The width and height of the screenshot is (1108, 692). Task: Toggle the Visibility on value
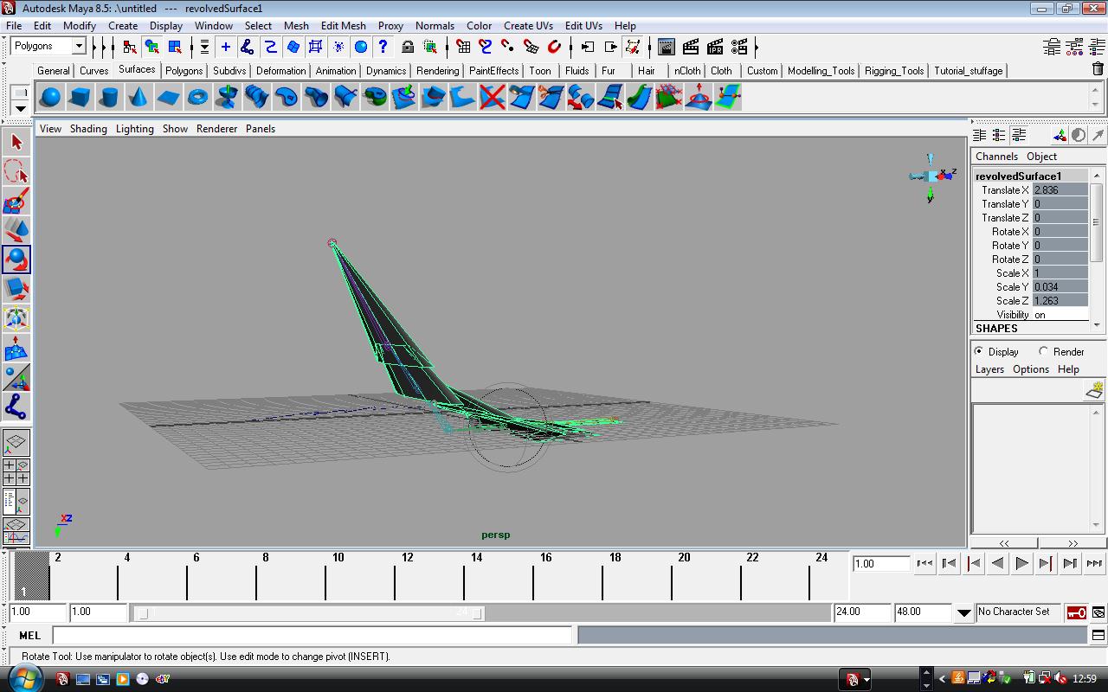click(1060, 315)
